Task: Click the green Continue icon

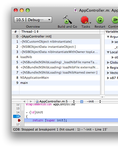Action: tap(115, 20)
